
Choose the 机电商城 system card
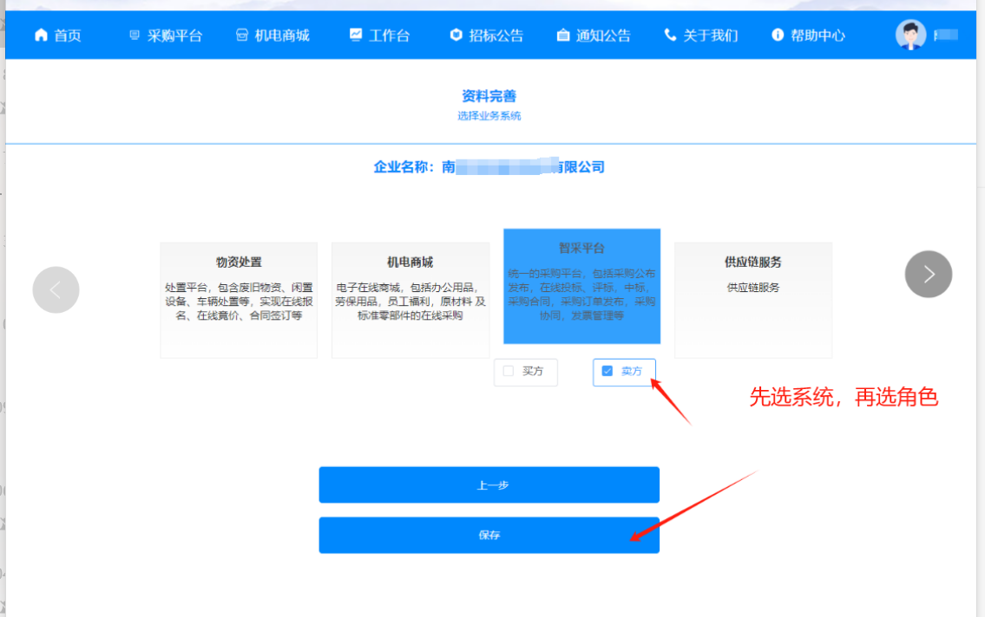410,300
